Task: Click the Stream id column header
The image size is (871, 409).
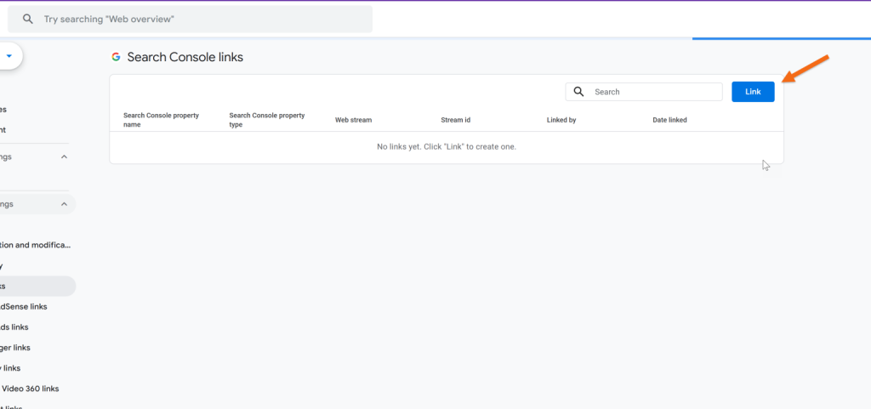Action: pyautogui.click(x=456, y=120)
